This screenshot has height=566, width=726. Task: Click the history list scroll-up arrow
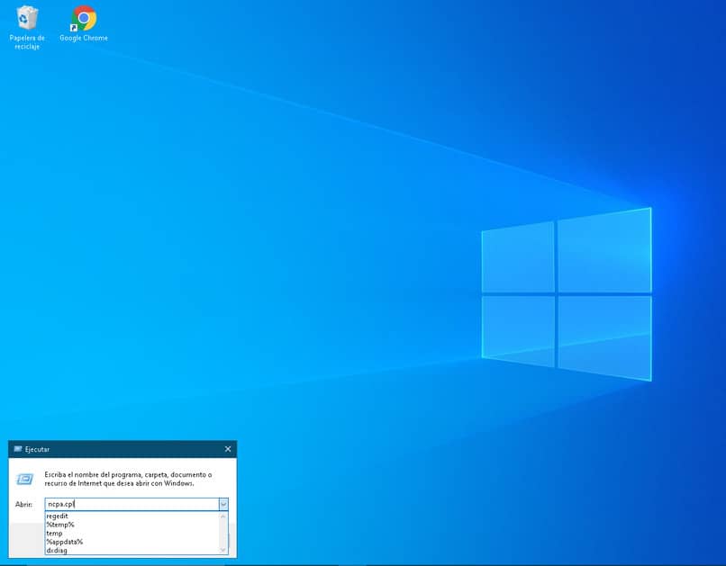[x=223, y=517]
